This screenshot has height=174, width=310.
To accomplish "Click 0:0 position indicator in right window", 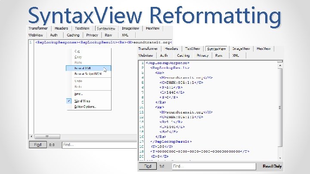I will (162, 166).
